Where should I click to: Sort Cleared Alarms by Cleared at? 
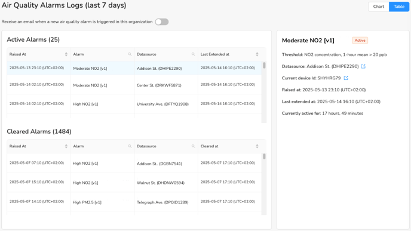257,146
